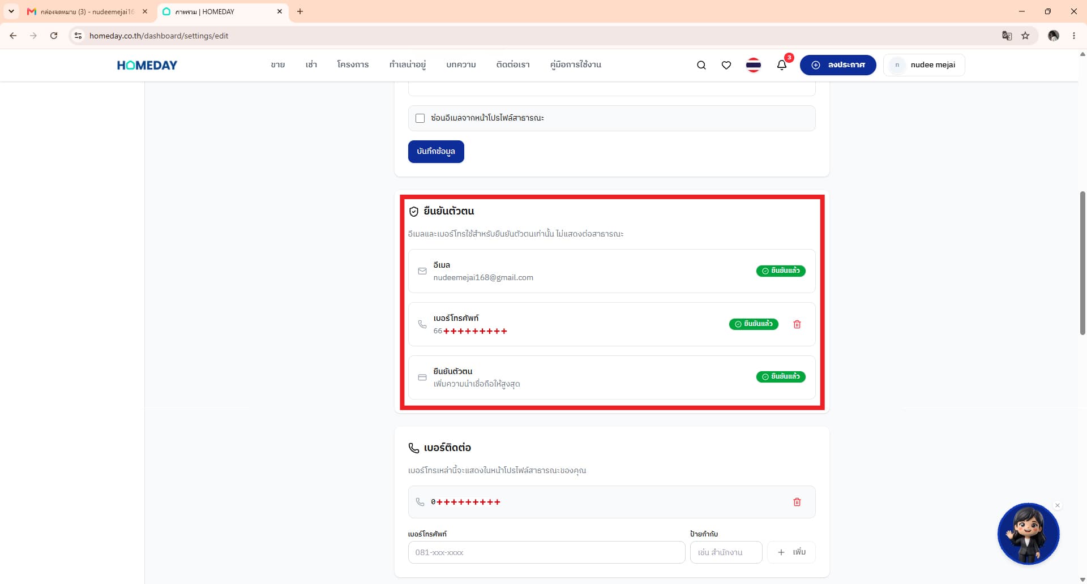Viewport: 1087px width, 584px height.
Task: Open the search icon in header
Action: pos(701,65)
